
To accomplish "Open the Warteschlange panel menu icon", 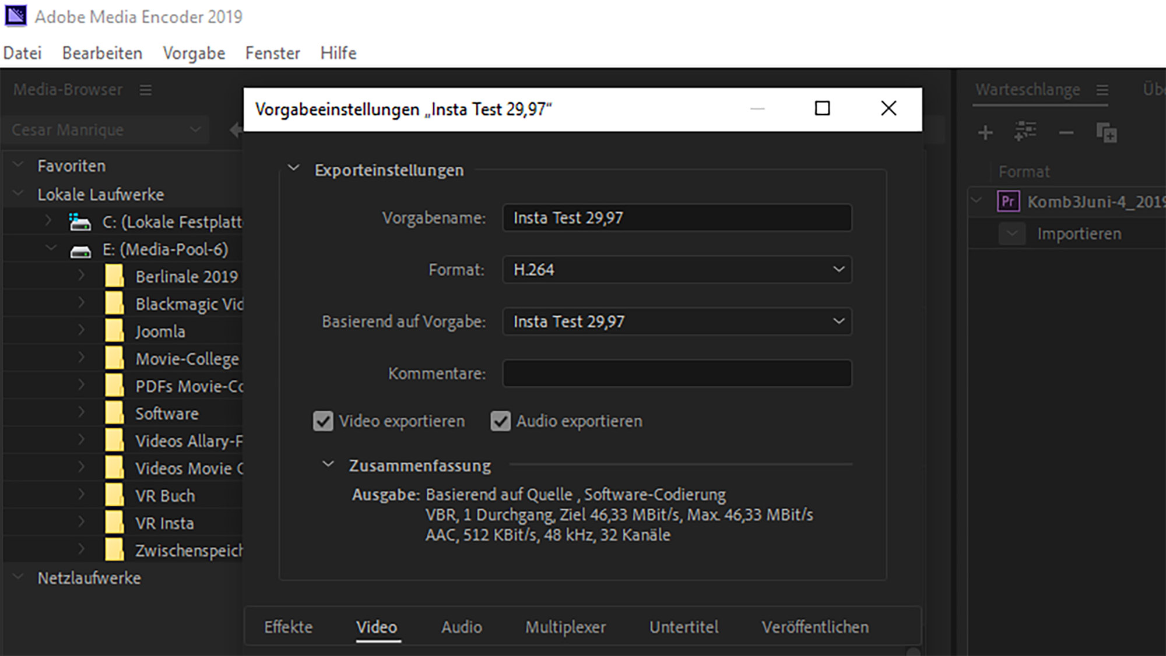I will point(1102,90).
